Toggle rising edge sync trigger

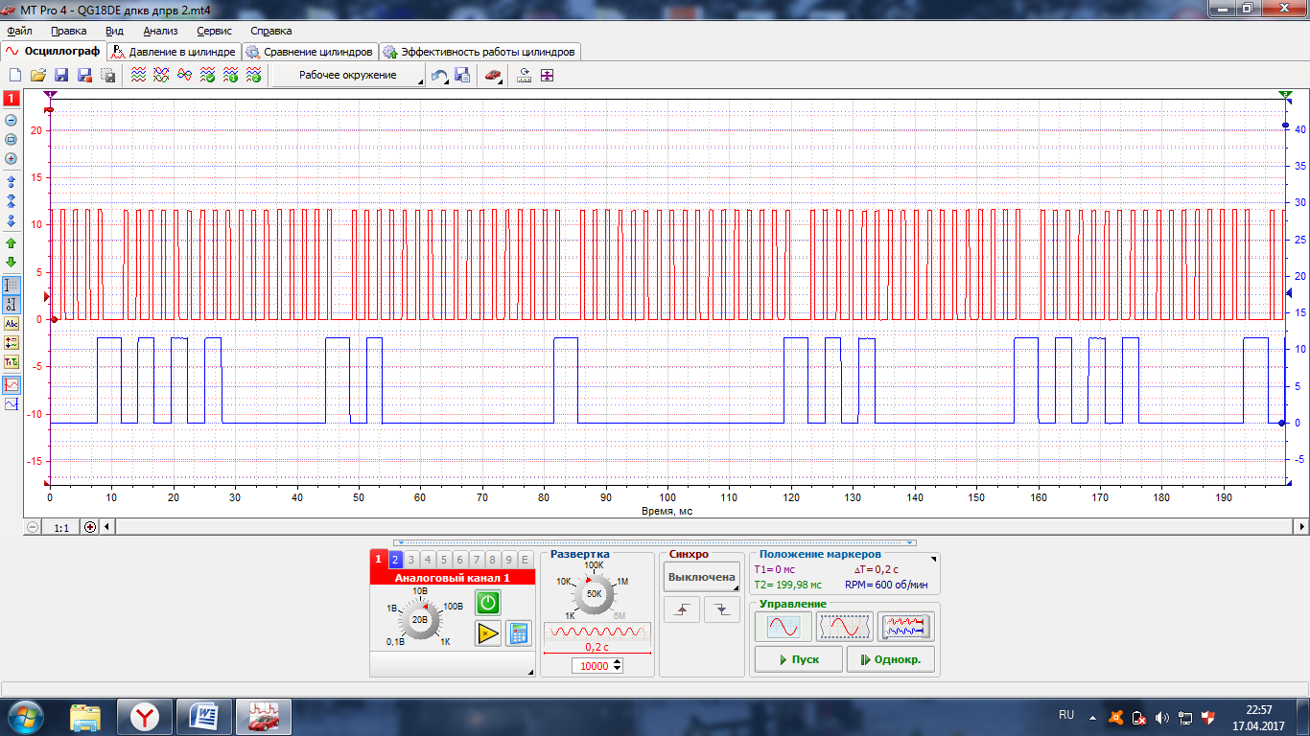[682, 609]
